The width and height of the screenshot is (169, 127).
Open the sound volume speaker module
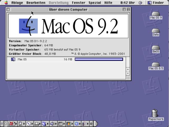click(x=53, y=124)
